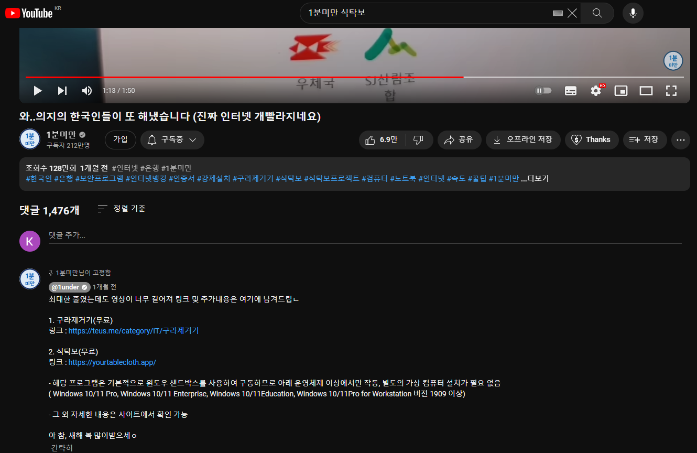Image resolution: width=697 pixels, height=453 pixels.
Task: Click the 공유 share button
Action: [459, 140]
